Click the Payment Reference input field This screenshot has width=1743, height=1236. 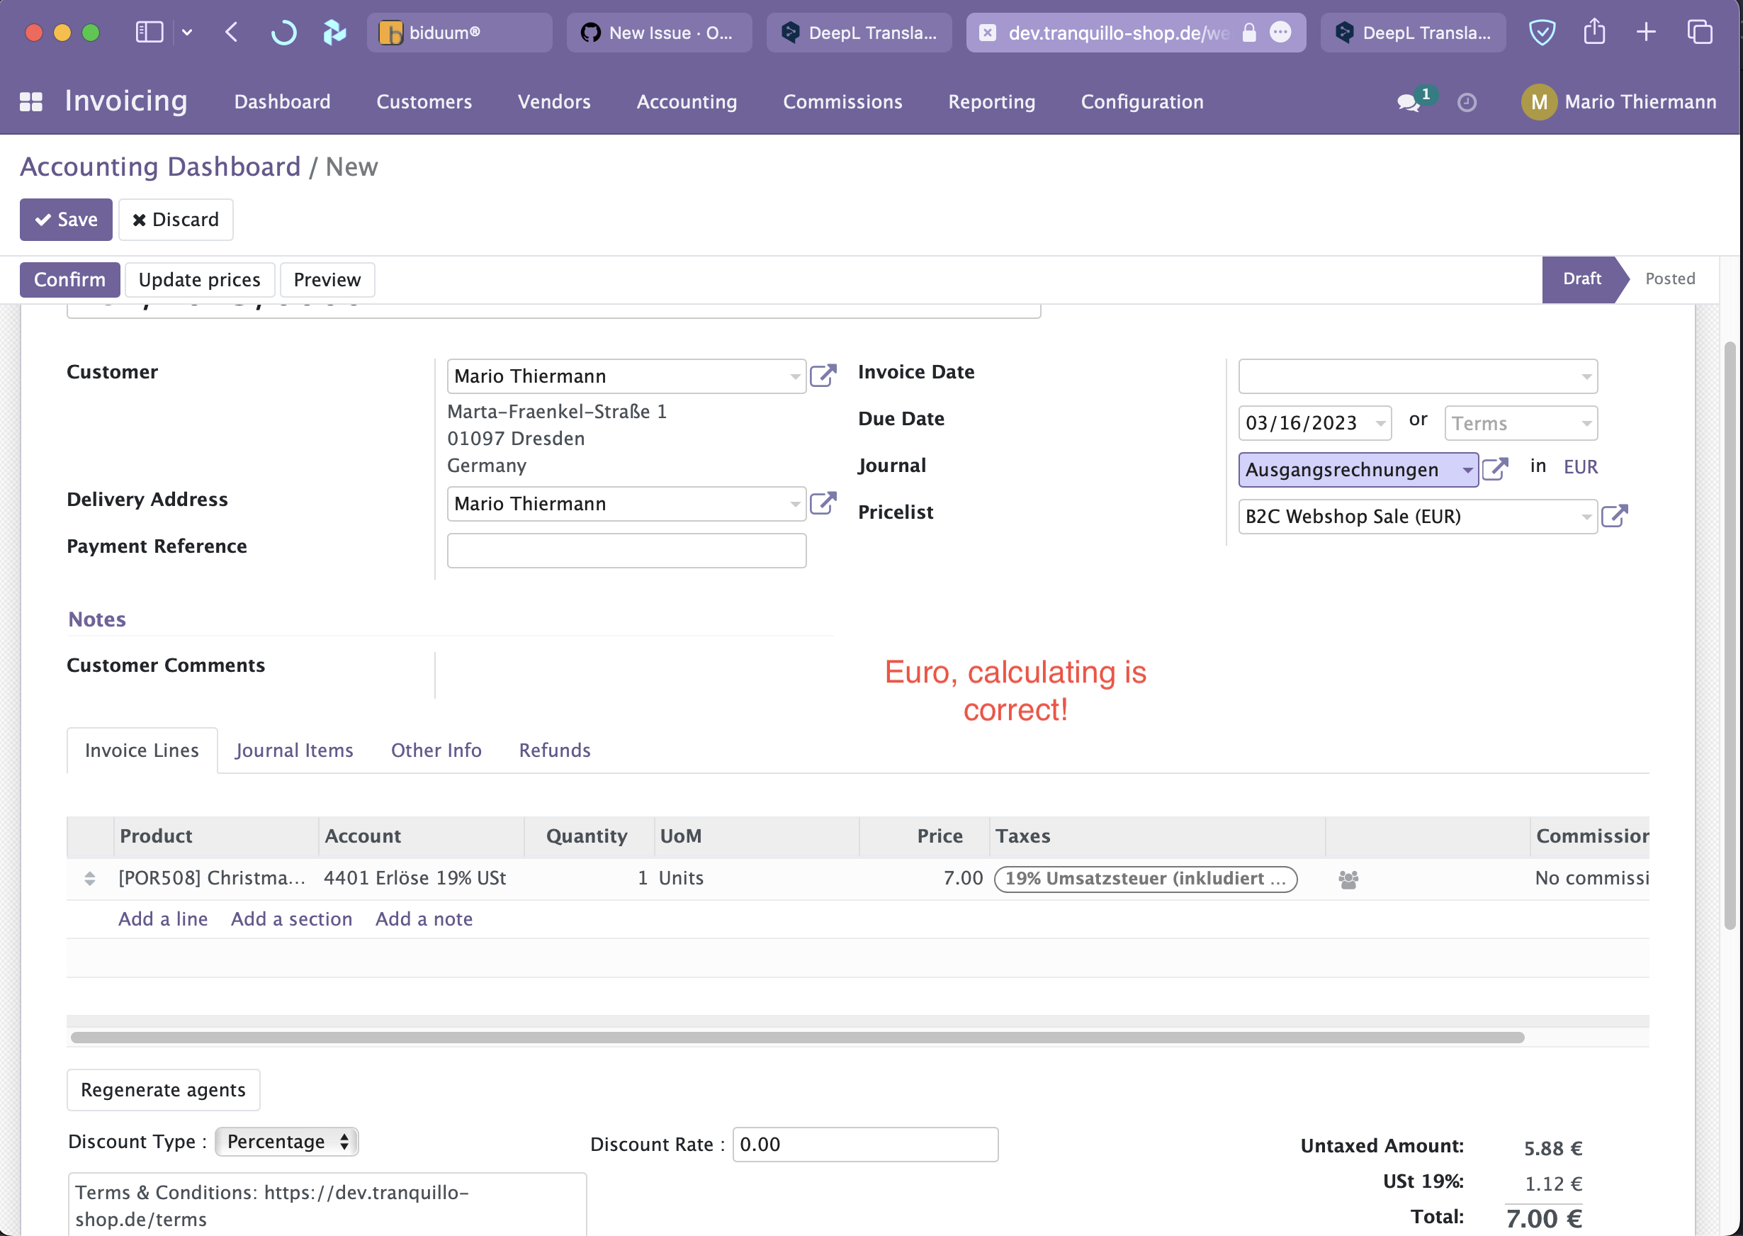pyautogui.click(x=626, y=550)
